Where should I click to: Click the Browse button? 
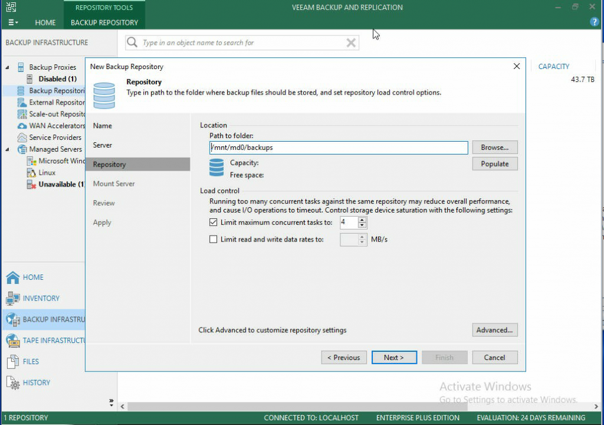tap(495, 148)
